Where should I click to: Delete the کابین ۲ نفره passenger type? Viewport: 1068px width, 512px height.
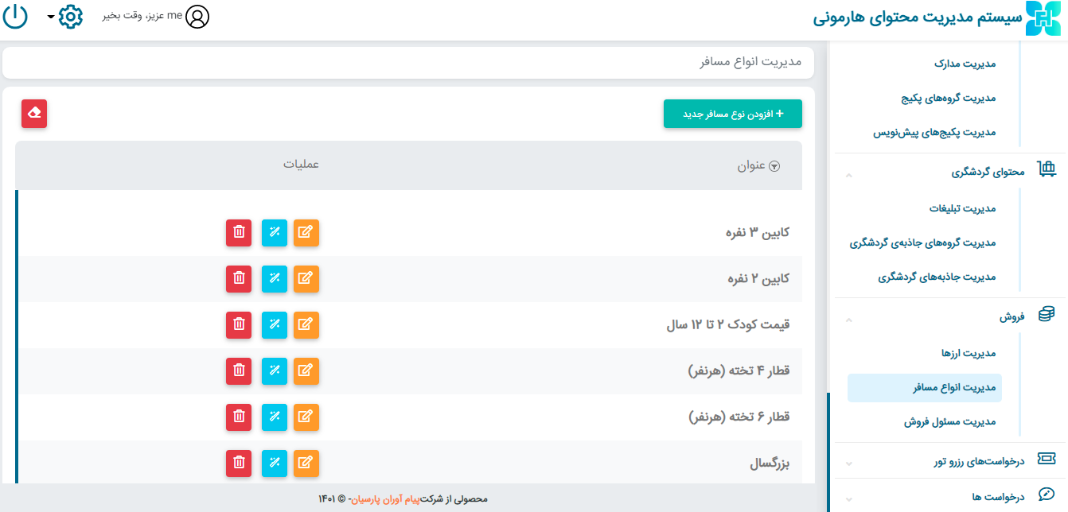[x=239, y=278]
